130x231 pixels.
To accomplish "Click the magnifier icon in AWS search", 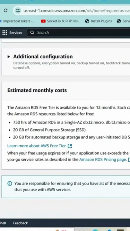I will click(x=32, y=32).
